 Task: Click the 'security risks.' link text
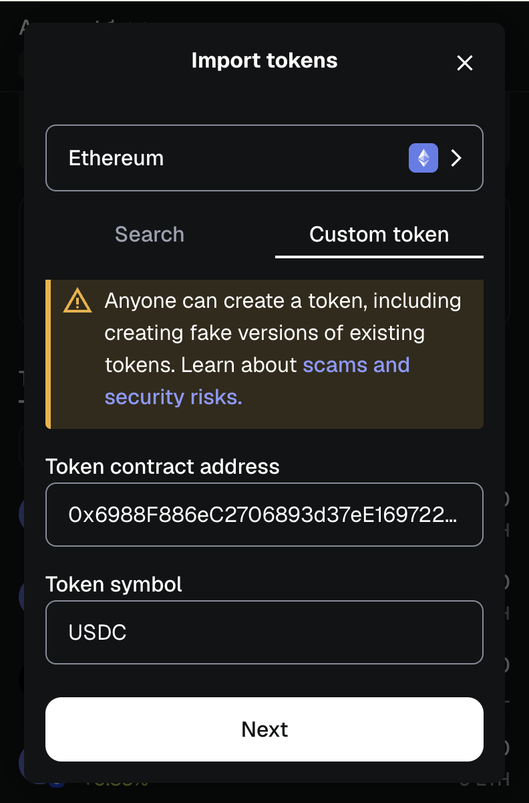(x=173, y=397)
